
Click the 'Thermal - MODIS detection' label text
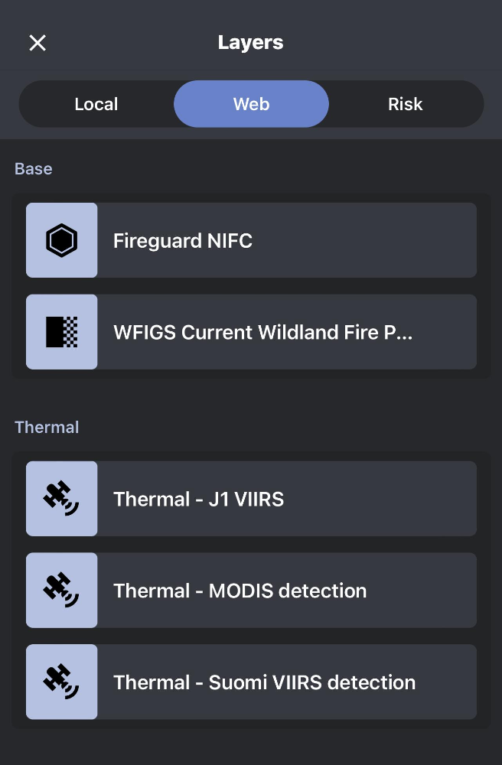click(240, 591)
